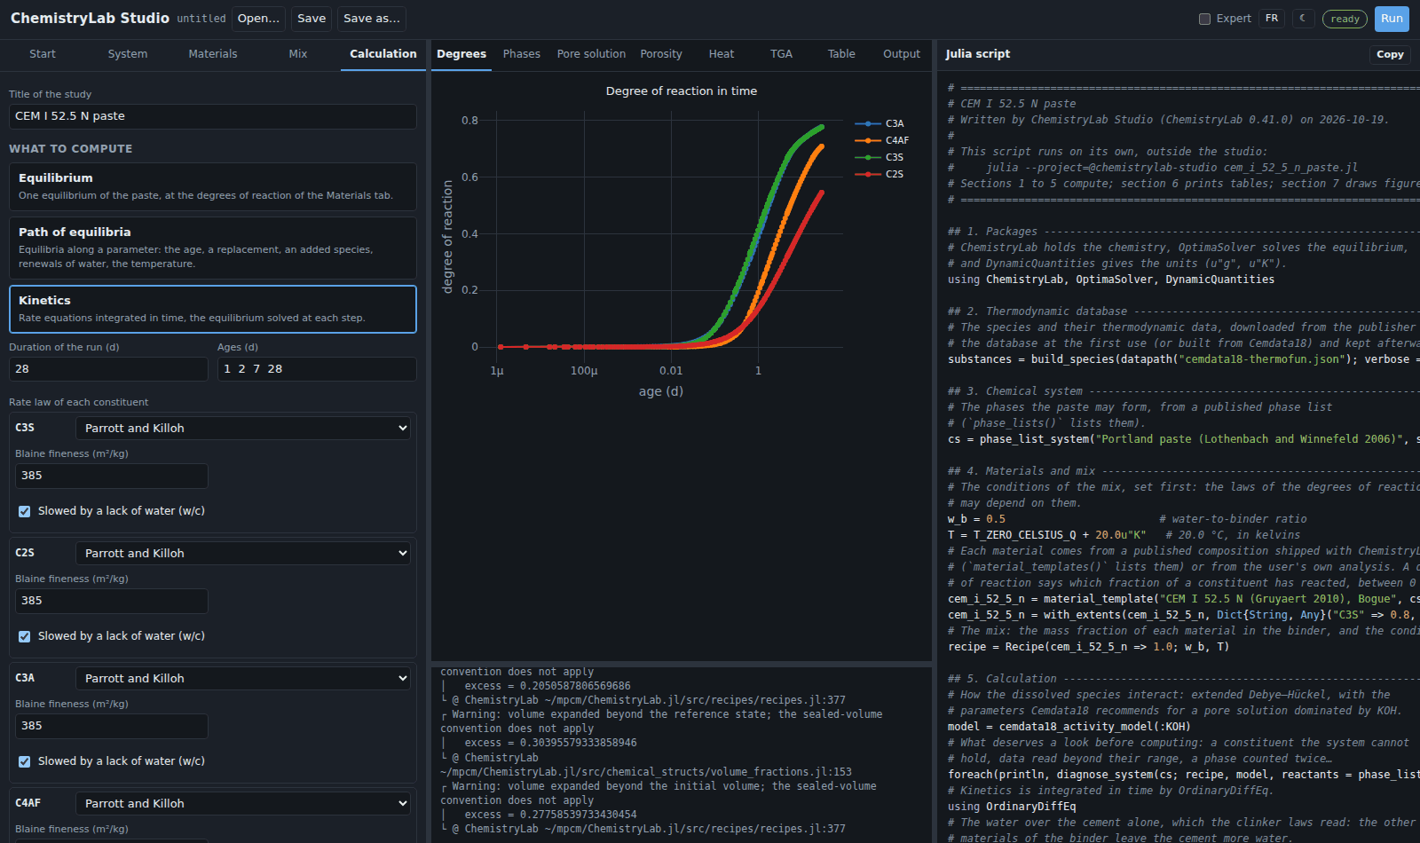
Task: Edit C3S Blaine fineness value
Action: coord(112,476)
